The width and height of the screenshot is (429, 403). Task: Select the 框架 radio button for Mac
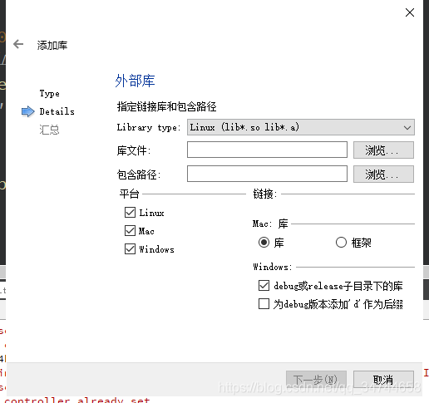pos(341,243)
